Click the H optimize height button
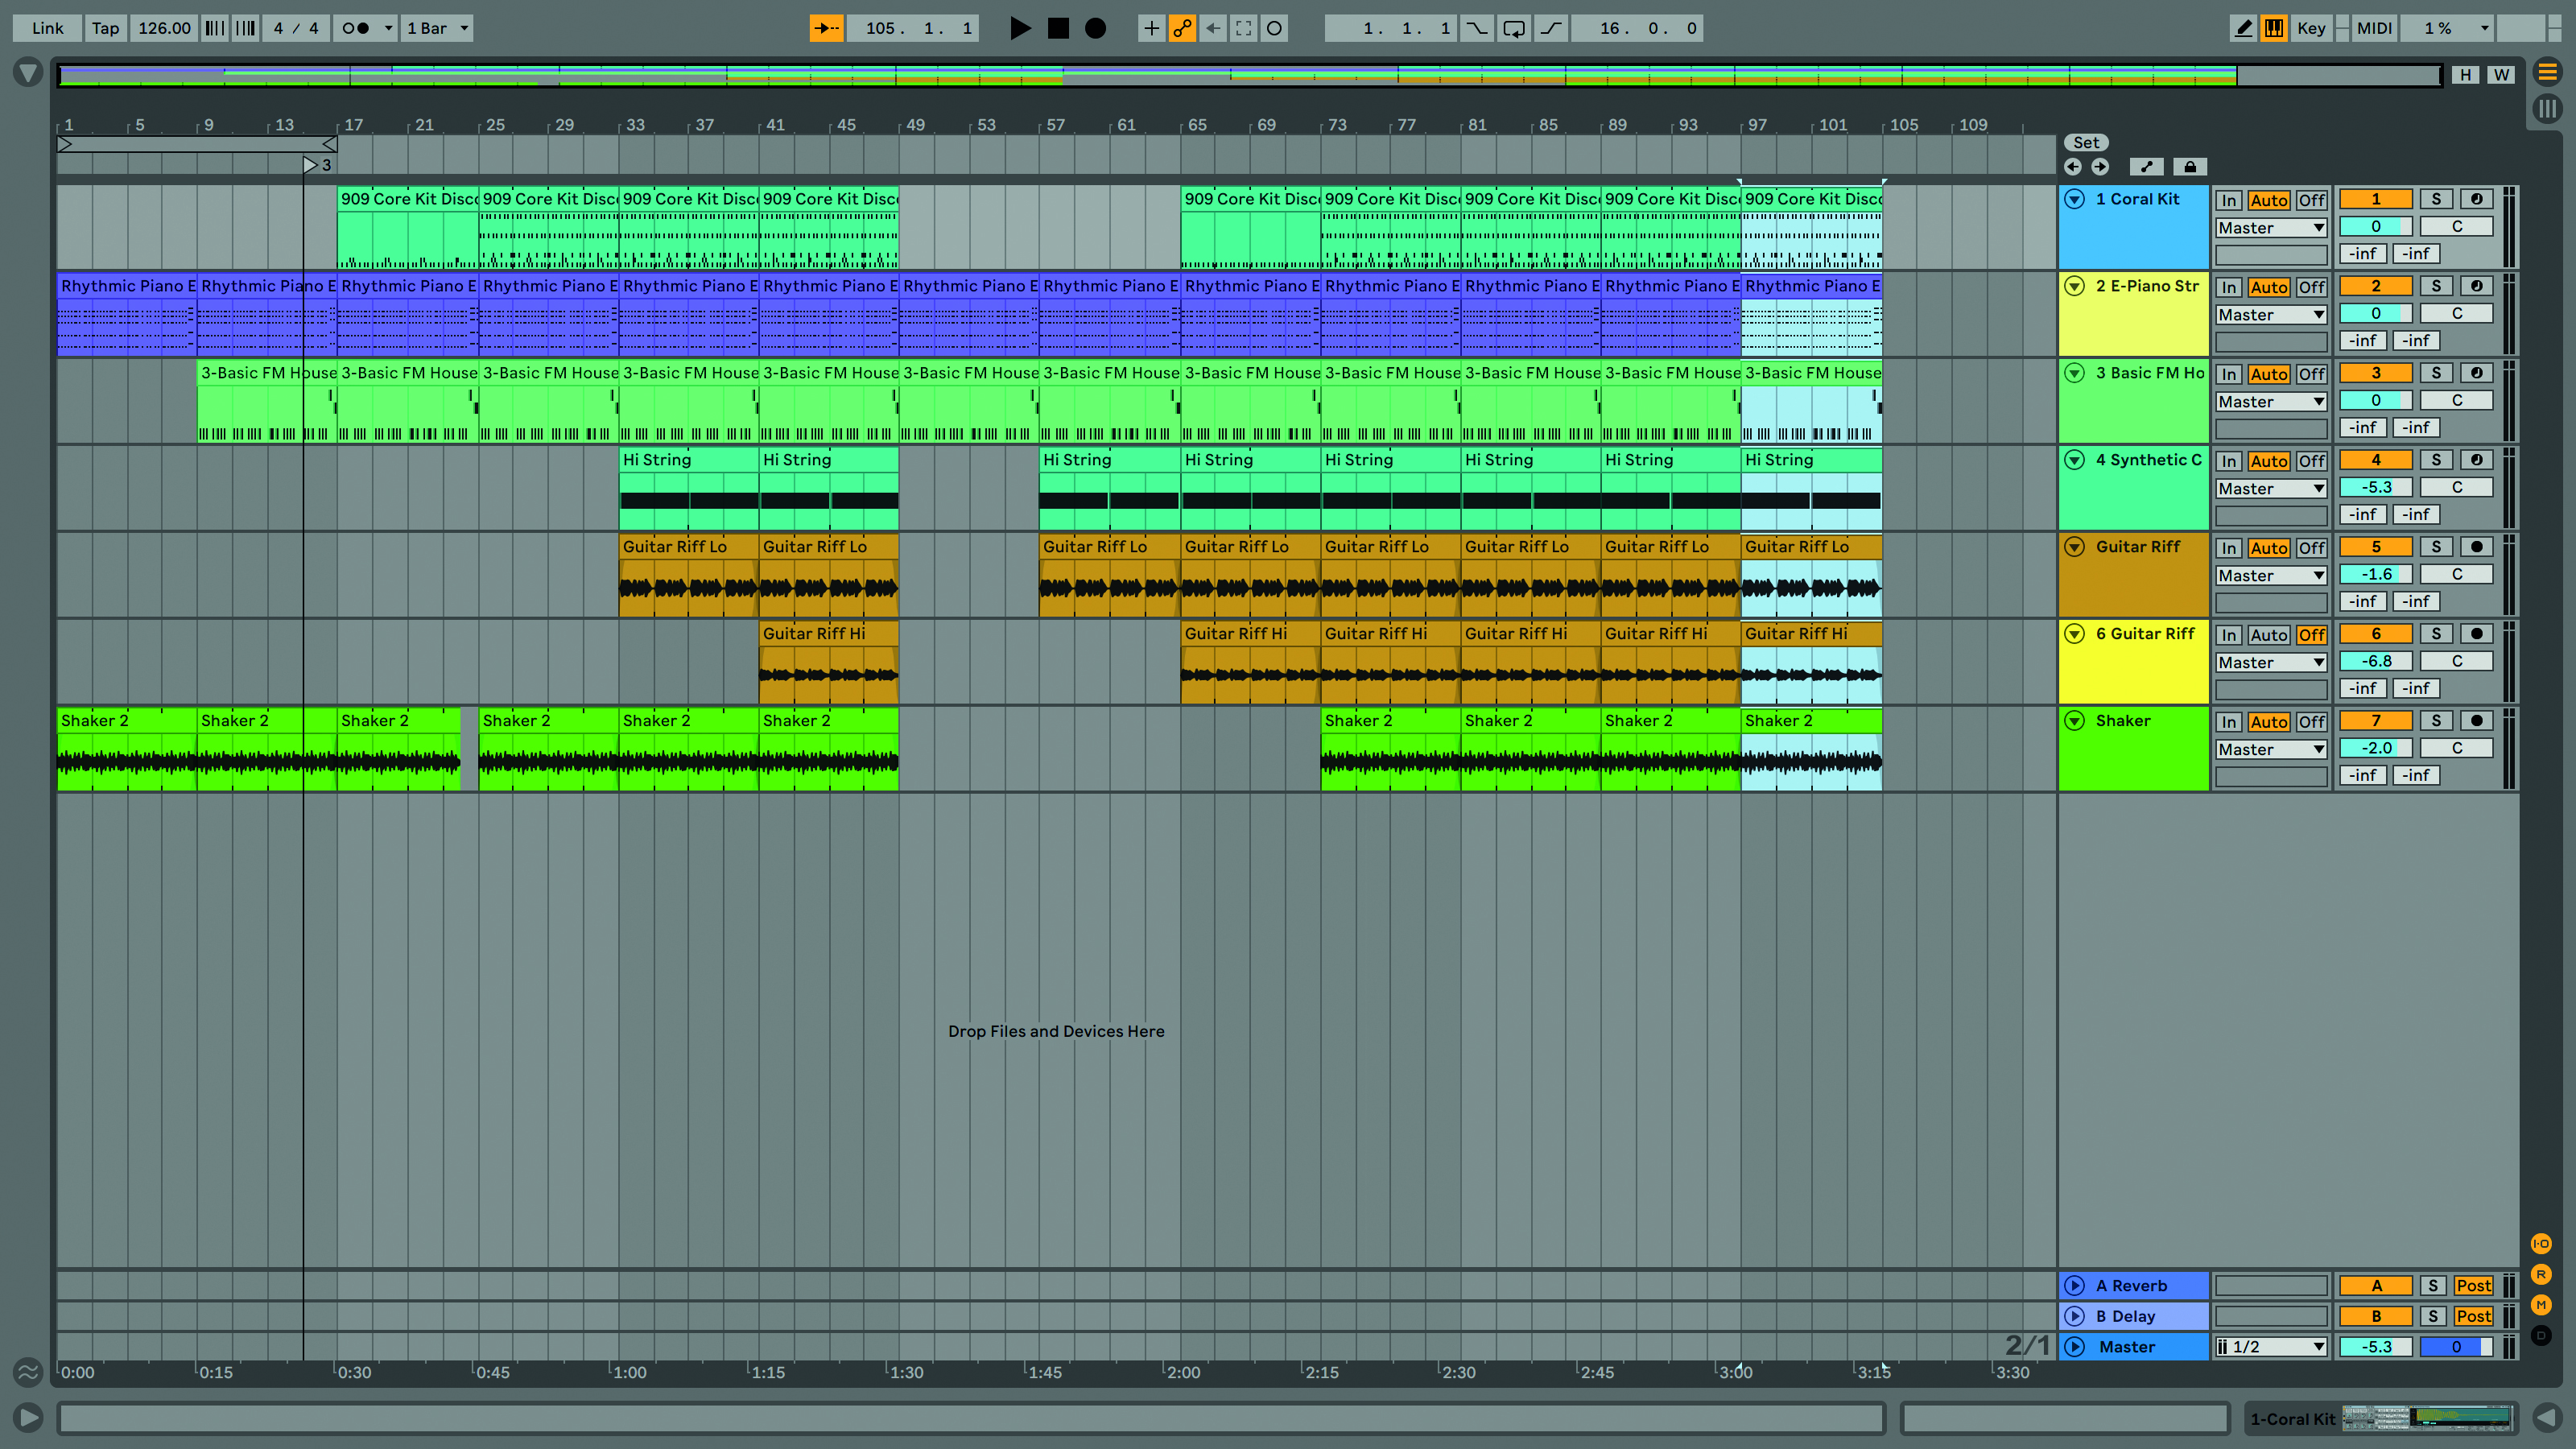Image resolution: width=2576 pixels, height=1449 pixels. [x=2466, y=75]
